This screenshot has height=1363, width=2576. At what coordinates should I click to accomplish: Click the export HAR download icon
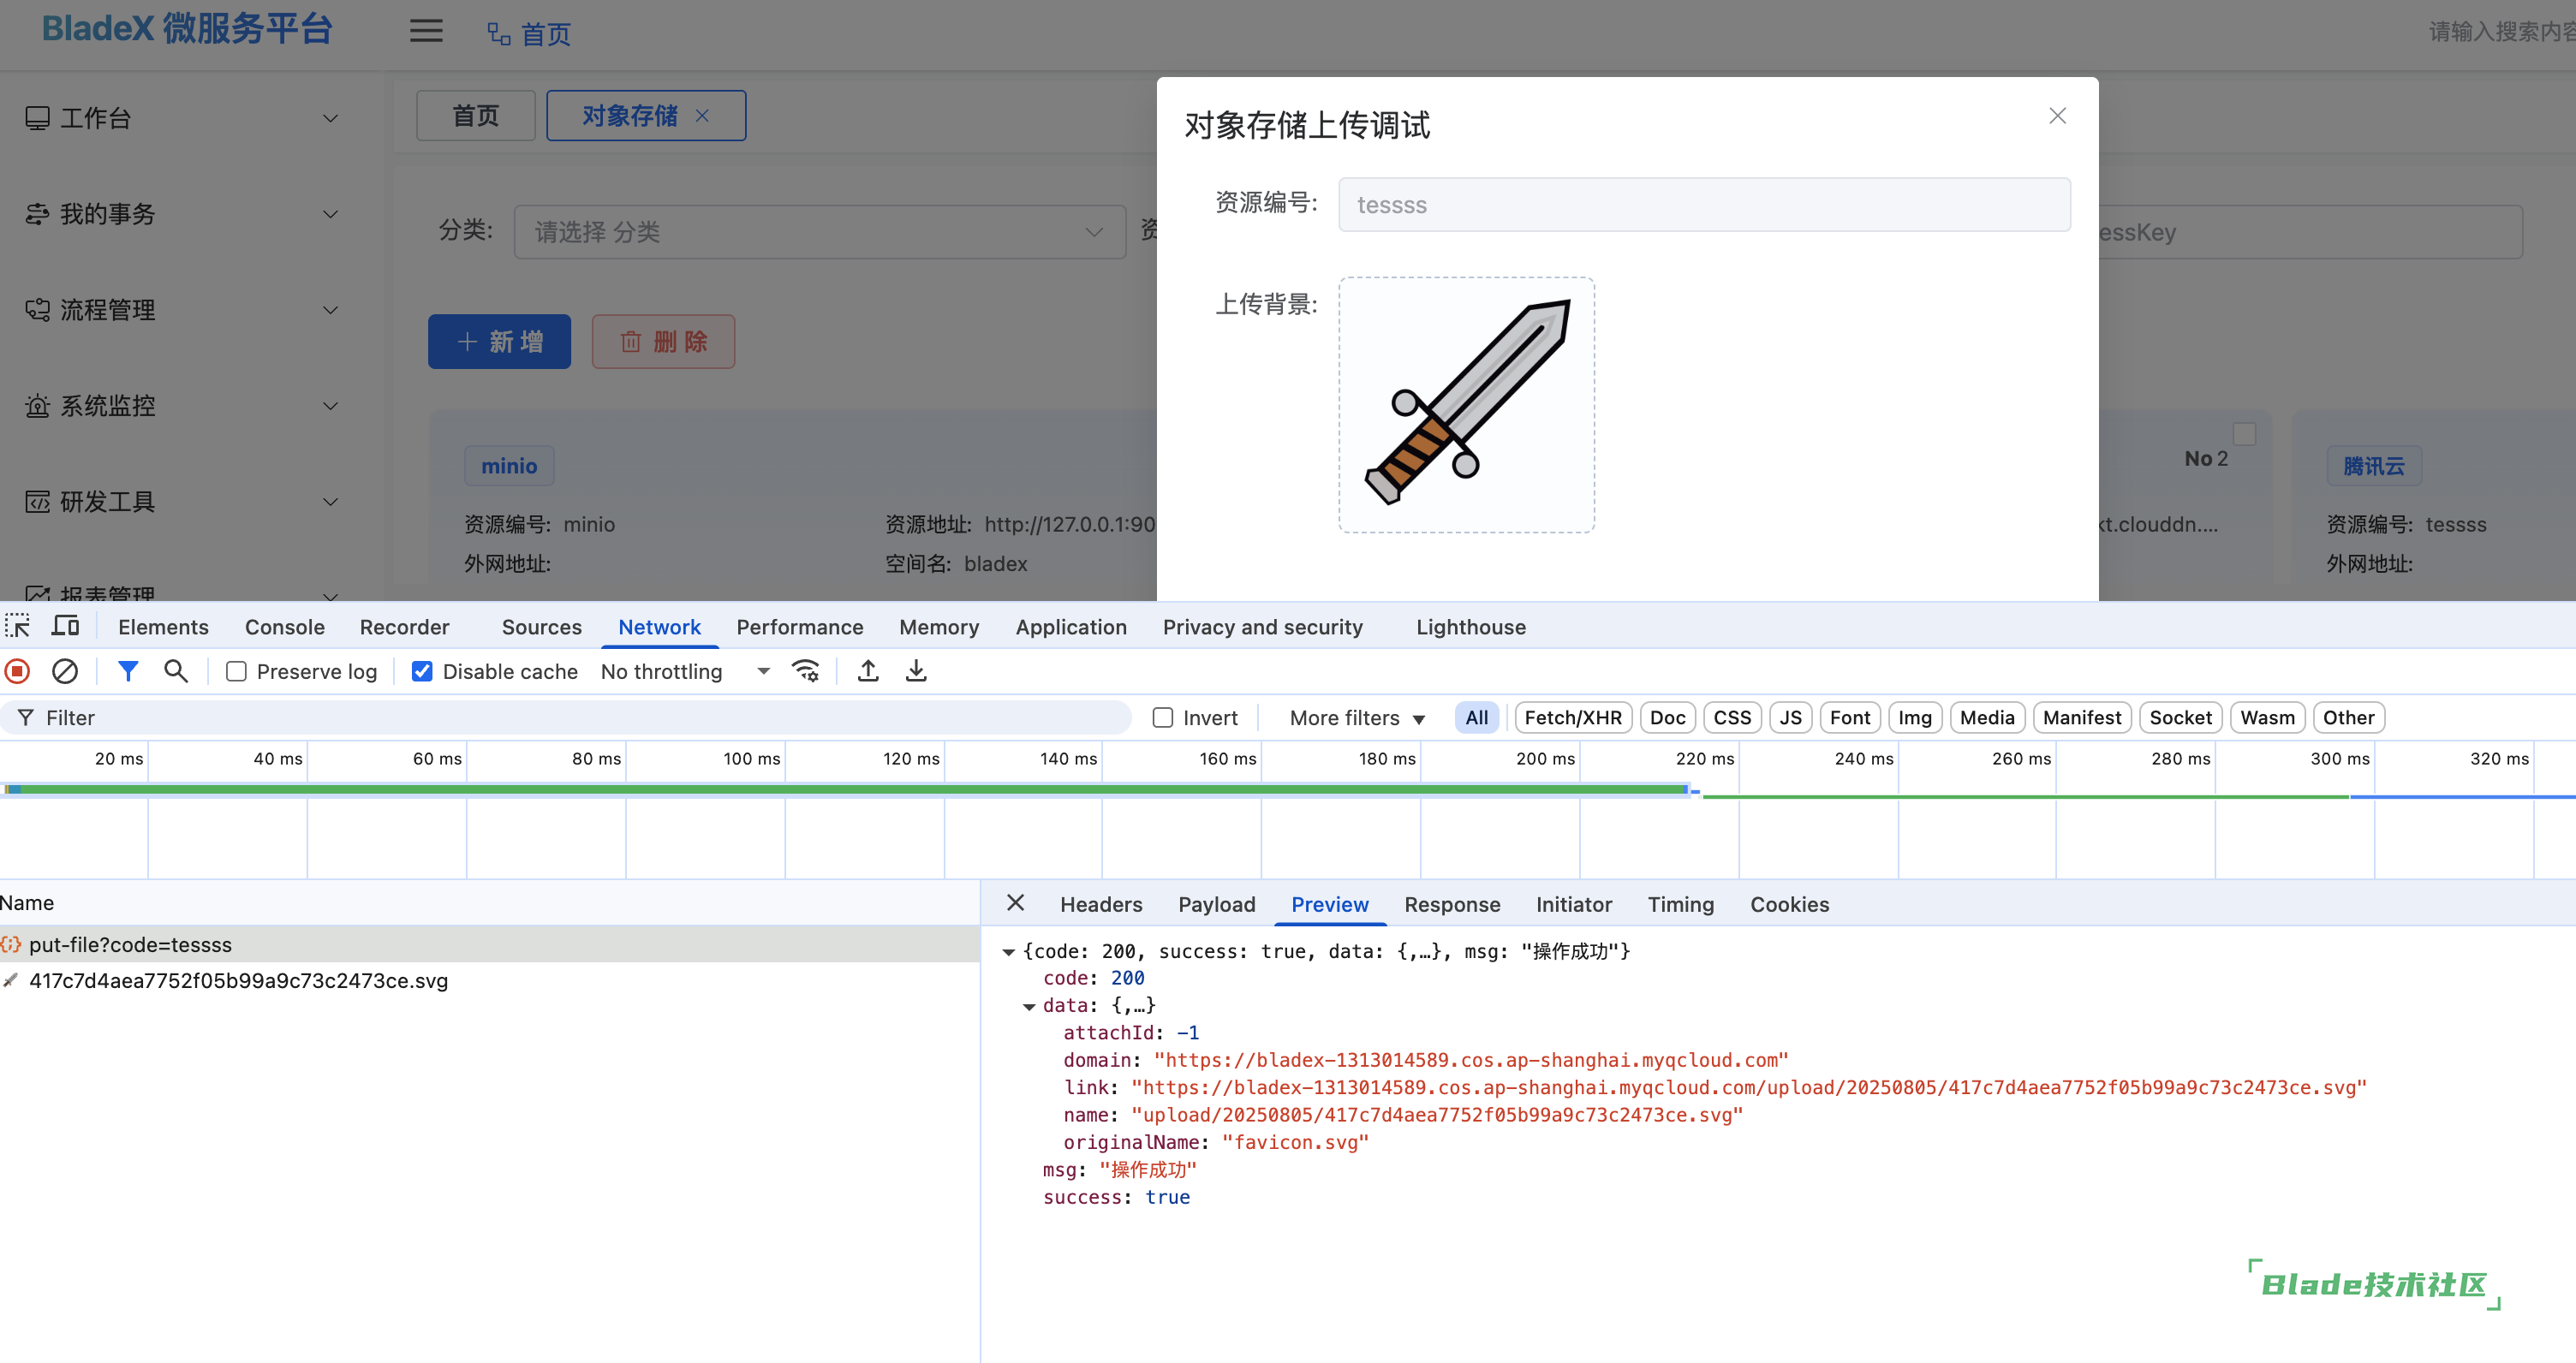(916, 671)
